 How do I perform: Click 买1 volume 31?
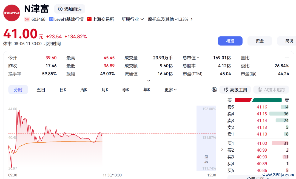pos(286,143)
